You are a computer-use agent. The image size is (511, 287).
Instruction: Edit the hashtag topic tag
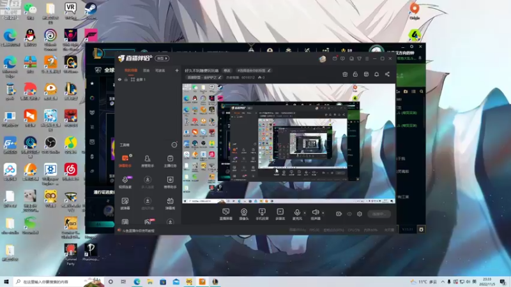[253, 71]
